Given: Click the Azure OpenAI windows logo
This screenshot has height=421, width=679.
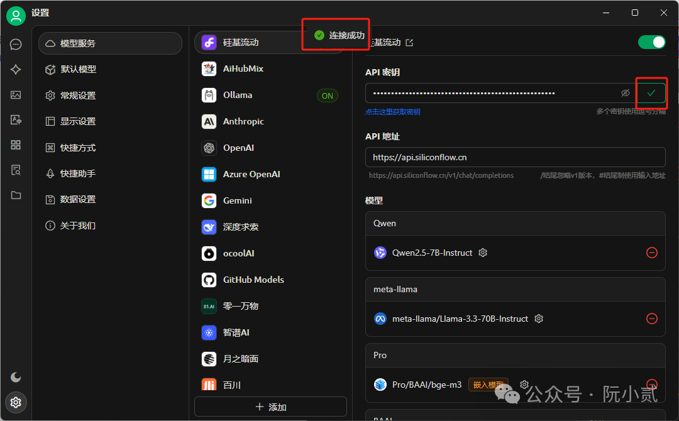Looking at the screenshot, I should [209, 175].
